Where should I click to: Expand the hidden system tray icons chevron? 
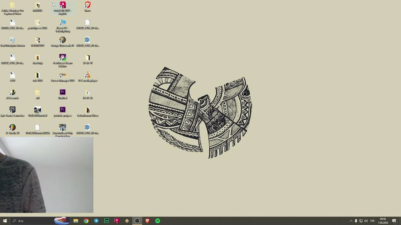[x=351, y=221]
